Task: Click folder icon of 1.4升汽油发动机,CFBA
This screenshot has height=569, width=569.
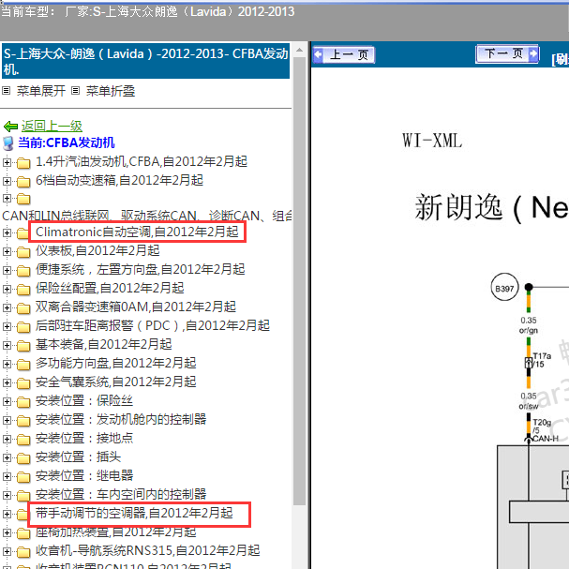Action: (23, 163)
